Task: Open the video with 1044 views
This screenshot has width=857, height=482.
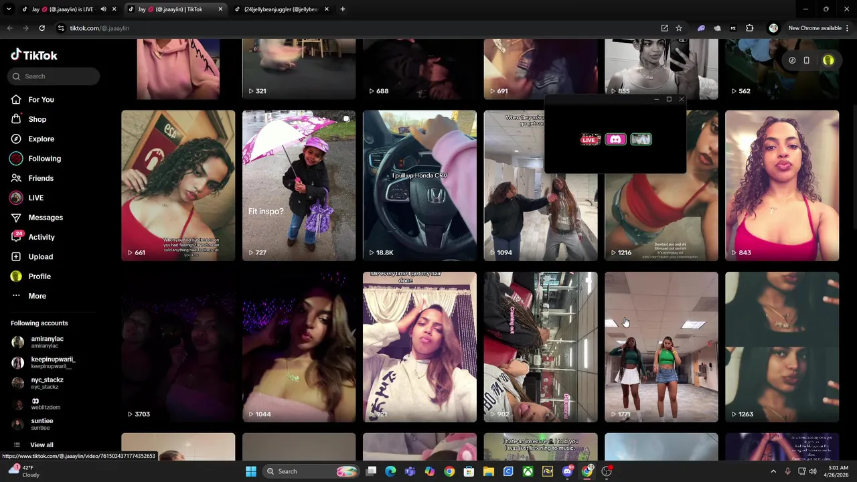Action: [x=299, y=347]
